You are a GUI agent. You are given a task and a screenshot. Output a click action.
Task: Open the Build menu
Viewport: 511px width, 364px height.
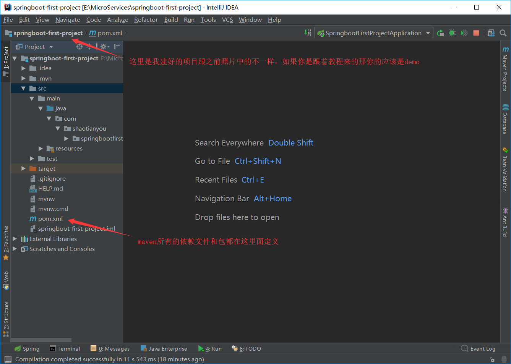171,20
